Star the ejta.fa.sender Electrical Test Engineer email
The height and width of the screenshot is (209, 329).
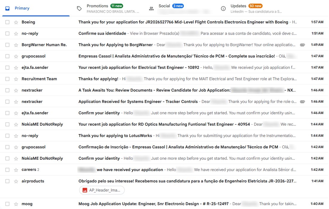tap(16, 68)
